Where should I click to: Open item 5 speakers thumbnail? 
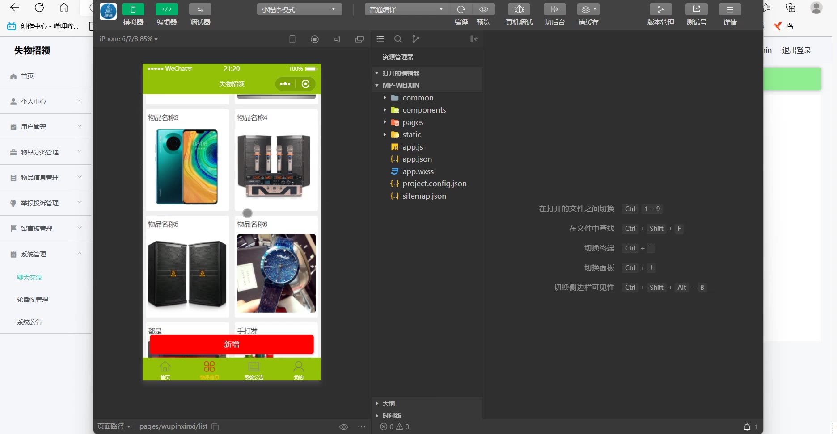tap(187, 274)
